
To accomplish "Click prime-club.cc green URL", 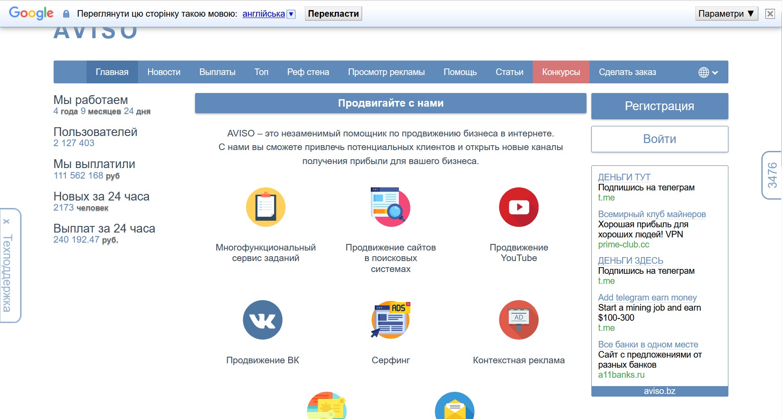I will [x=623, y=244].
